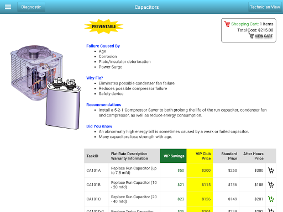
Task: Click the Preventable starburst badge
Action: [x=104, y=26]
